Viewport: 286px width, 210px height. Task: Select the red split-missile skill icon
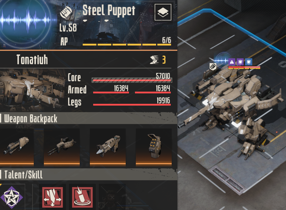point(53,198)
